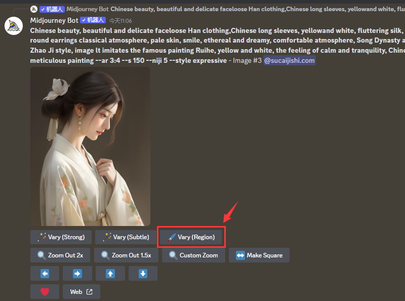Click the 机器人 bot badge beside username

coord(93,20)
